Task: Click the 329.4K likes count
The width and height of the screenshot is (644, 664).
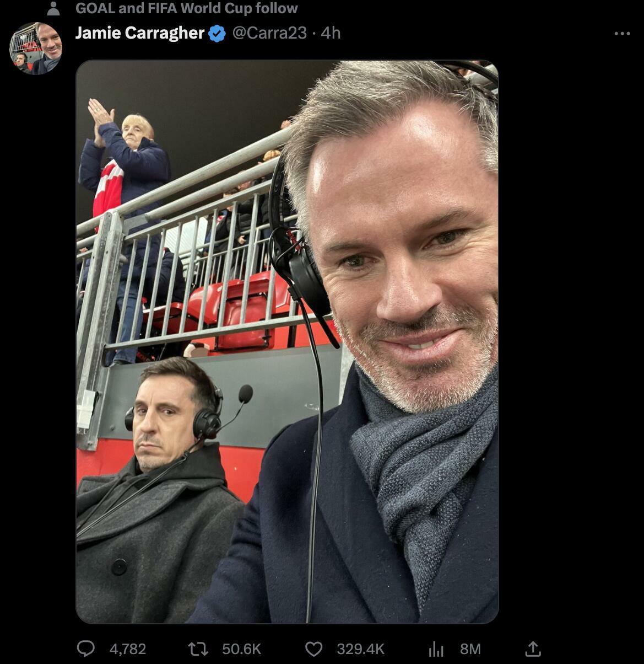Action: [360, 649]
